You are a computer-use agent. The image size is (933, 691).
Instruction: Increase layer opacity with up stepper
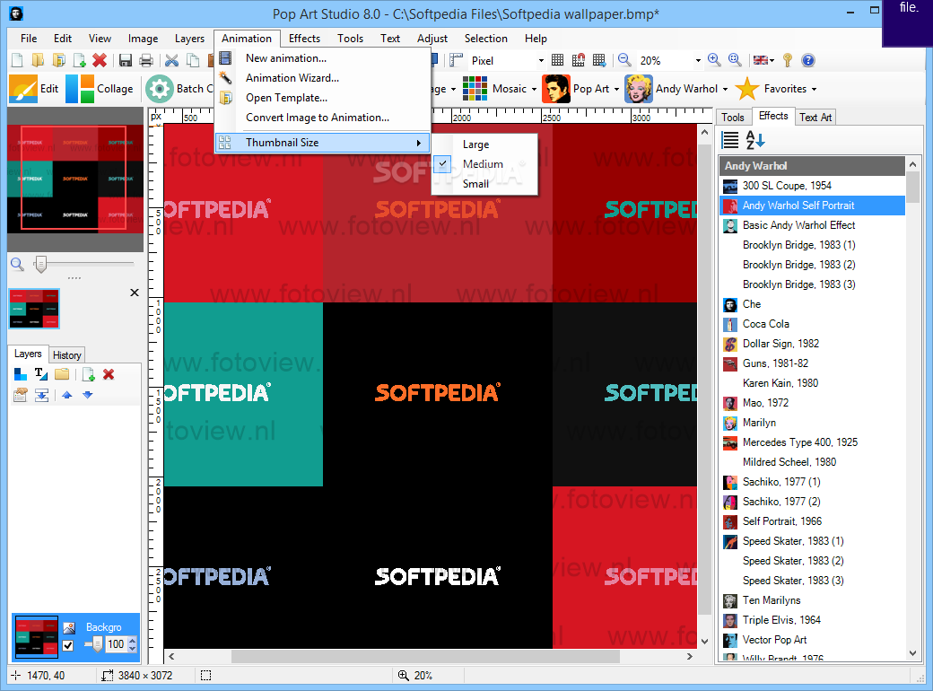(132, 641)
